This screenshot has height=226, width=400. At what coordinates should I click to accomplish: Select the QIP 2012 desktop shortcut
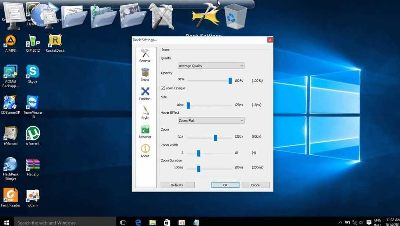[x=33, y=43]
